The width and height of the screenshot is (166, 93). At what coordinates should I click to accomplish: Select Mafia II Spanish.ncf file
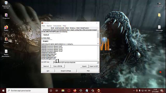point(49,57)
